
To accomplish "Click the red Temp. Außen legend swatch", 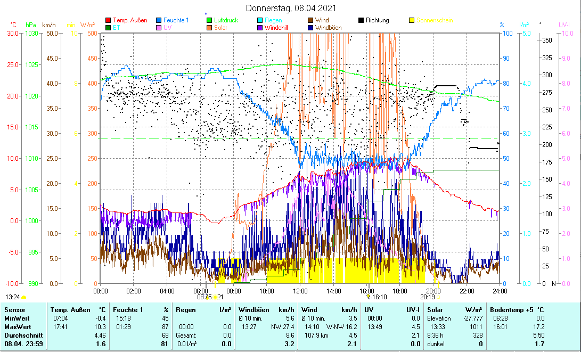I will click(x=109, y=20).
